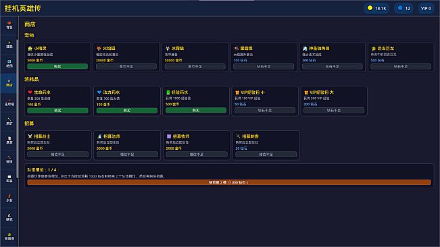Open the 研究 sidebar icon
The height and width of the screenshot is (247, 440).
coord(9,217)
